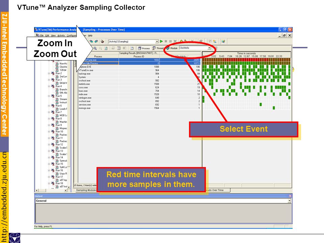
Task: Click the icon right of Back arrow
Action: (102, 41)
